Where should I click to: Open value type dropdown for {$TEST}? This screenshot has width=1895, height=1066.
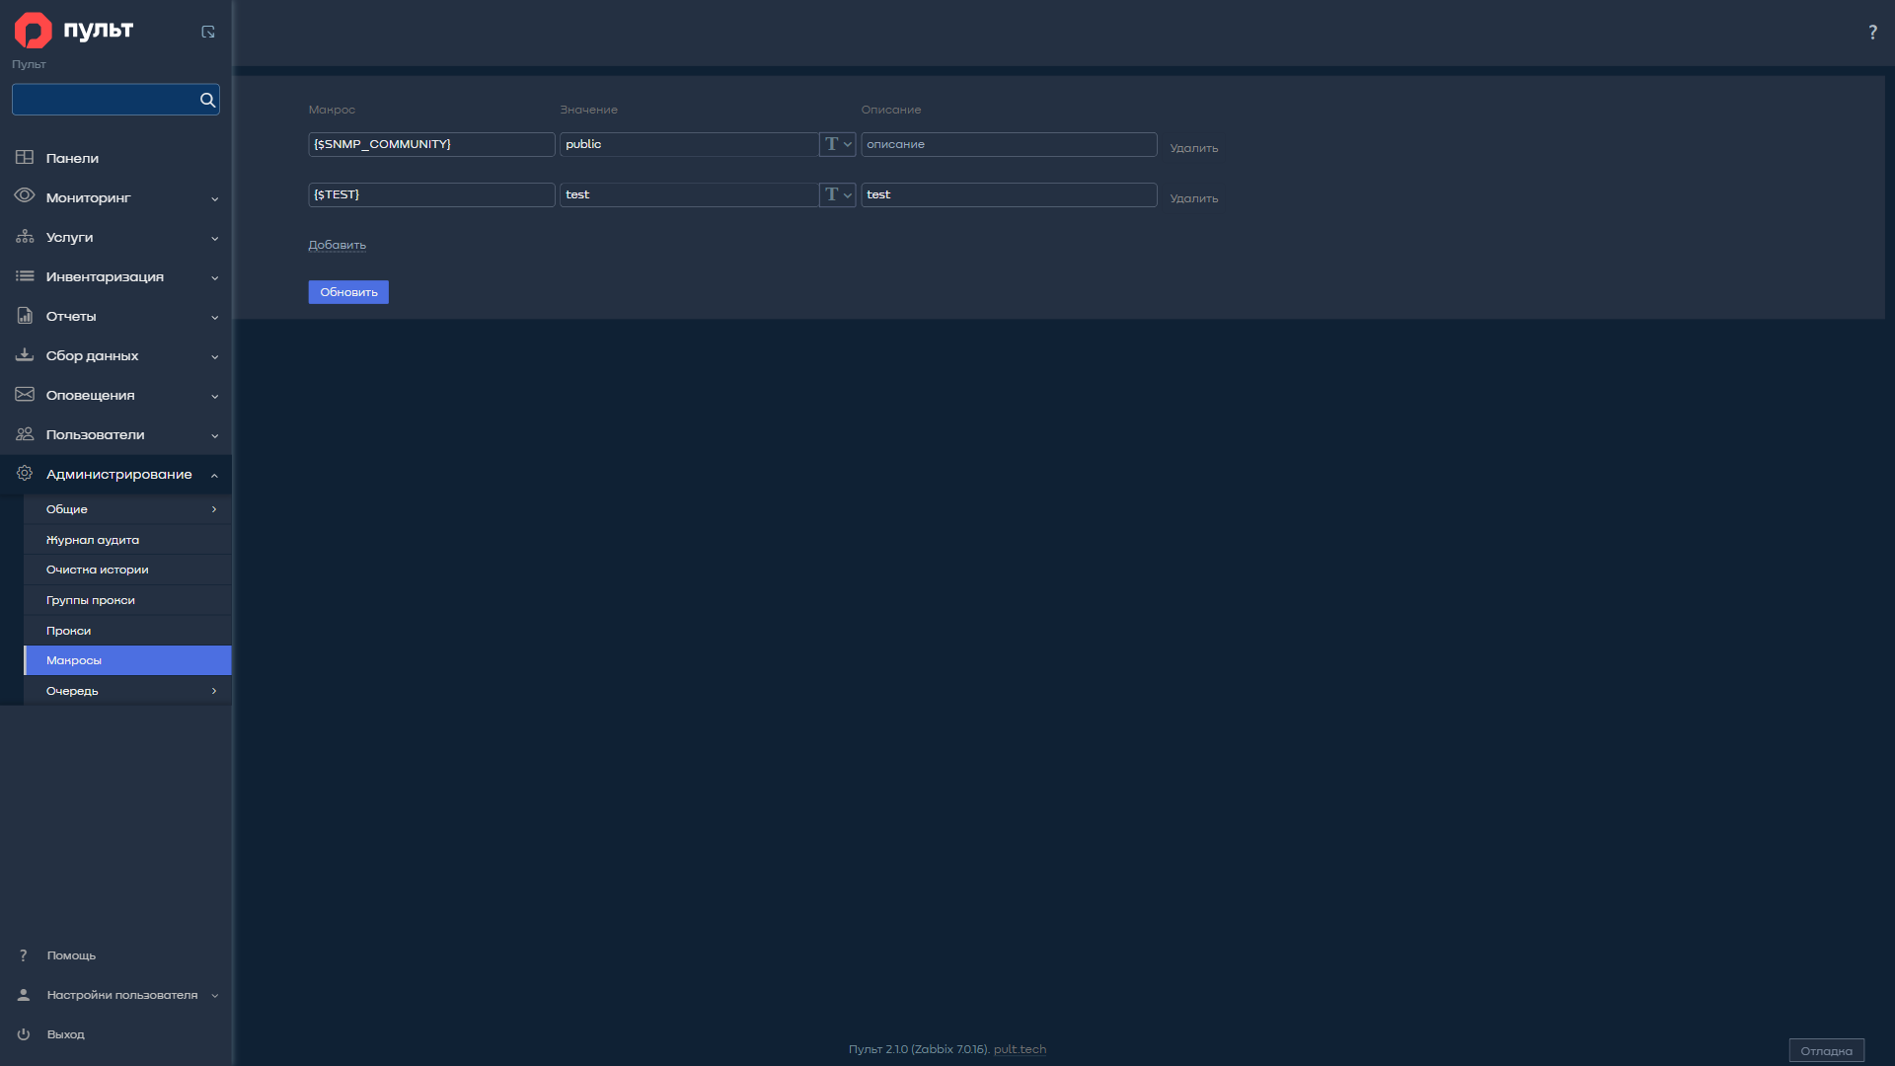[837, 194]
